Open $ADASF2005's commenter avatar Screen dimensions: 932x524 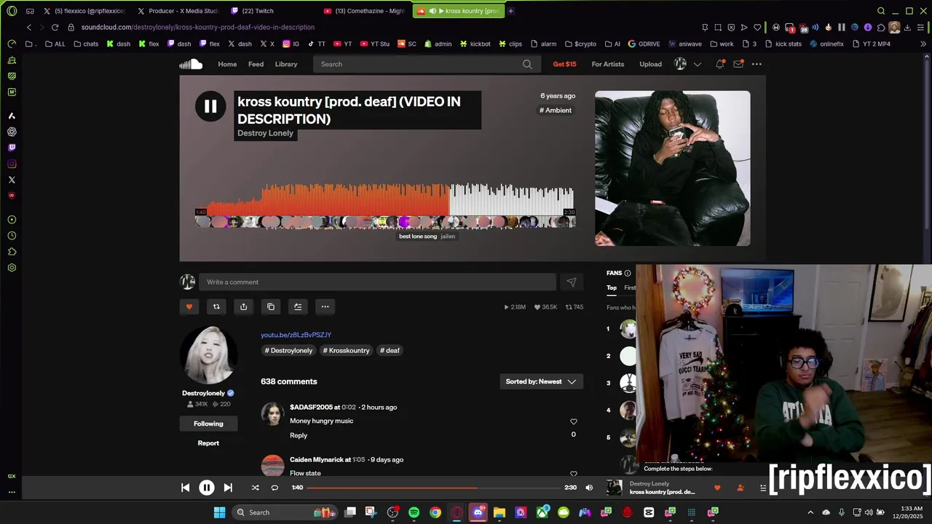click(272, 414)
